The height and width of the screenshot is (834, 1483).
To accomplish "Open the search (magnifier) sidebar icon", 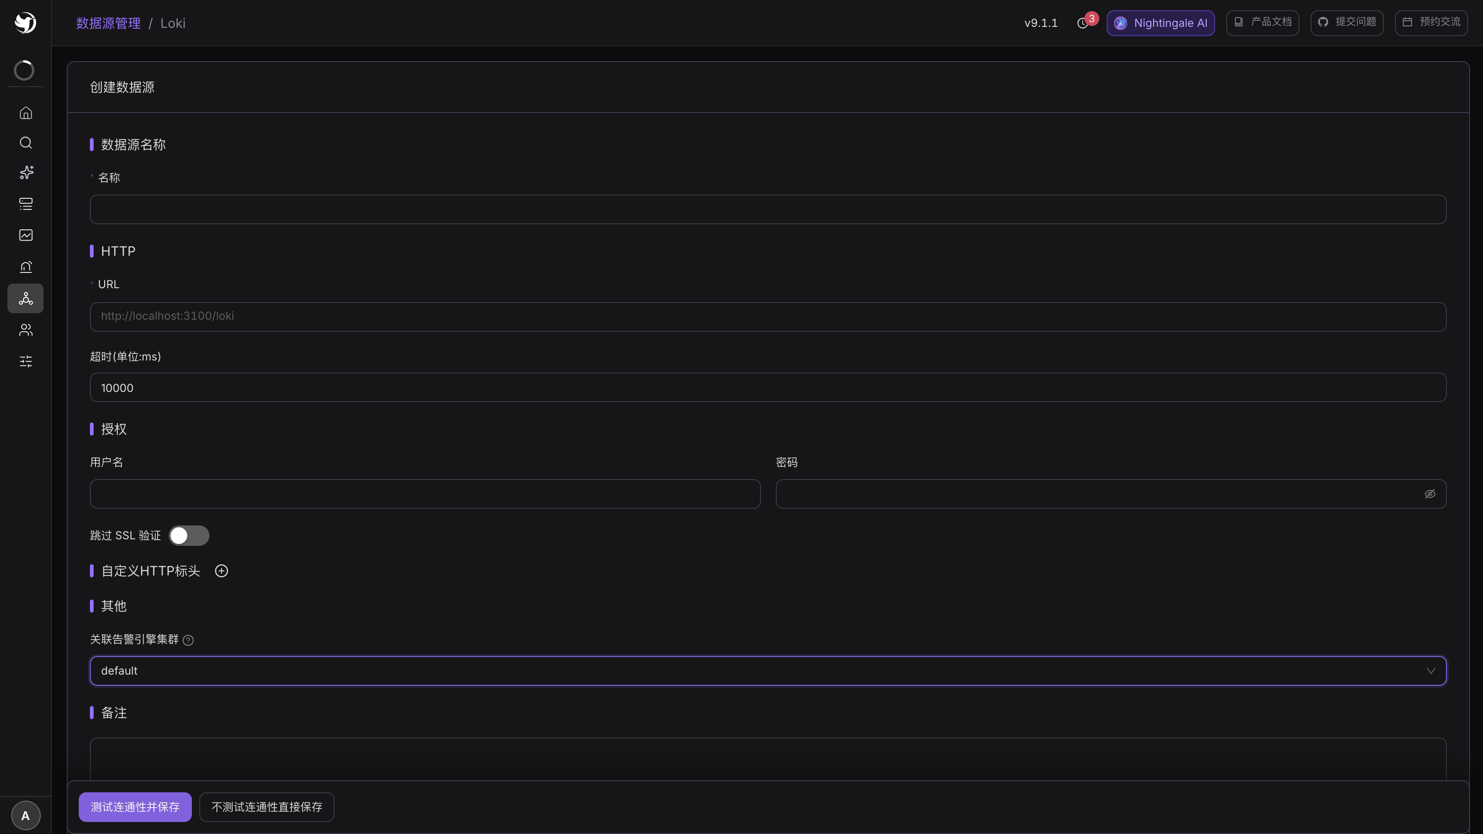I will coord(25,143).
